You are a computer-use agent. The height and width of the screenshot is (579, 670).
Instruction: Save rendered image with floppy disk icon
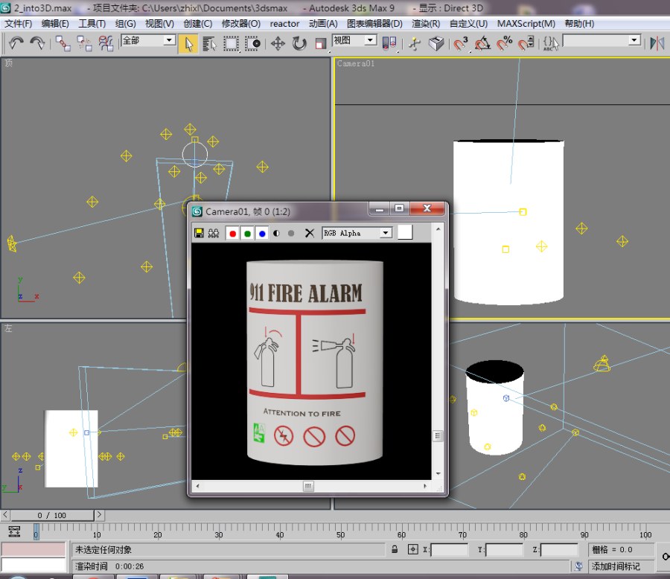click(x=199, y=233)
